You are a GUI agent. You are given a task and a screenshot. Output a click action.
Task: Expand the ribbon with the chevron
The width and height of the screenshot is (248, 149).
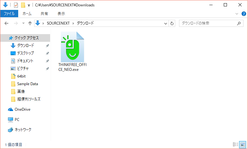click(x=237, y=14)
